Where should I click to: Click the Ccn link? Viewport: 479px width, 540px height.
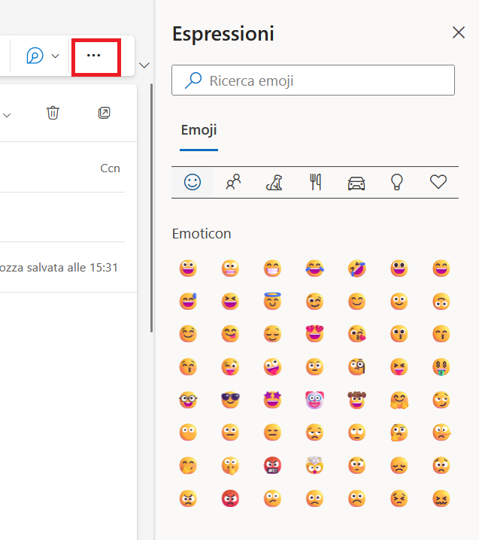coord(111,168)
